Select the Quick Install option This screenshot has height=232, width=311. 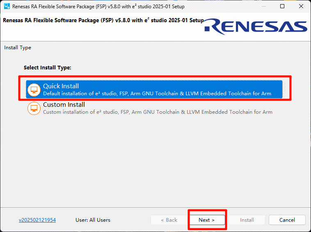[154, 89]
